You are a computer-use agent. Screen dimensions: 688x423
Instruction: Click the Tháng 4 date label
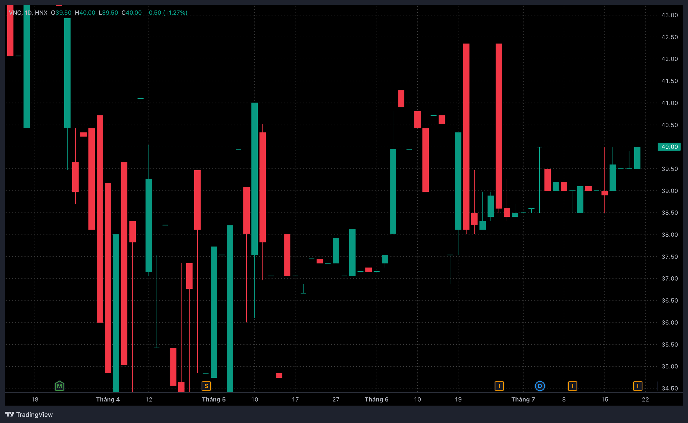click(x=108, y=399)
